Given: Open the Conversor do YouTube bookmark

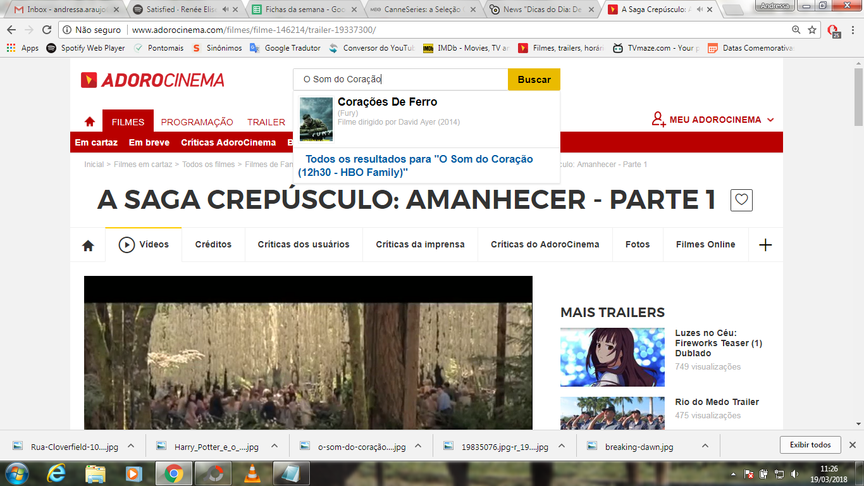Looking at the screenshot, I should tap(371, 48).
